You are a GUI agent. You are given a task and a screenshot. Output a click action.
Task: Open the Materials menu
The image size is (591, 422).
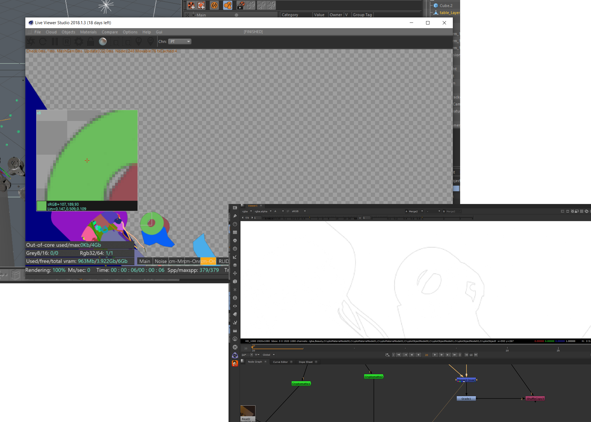[x=88, y=32]
